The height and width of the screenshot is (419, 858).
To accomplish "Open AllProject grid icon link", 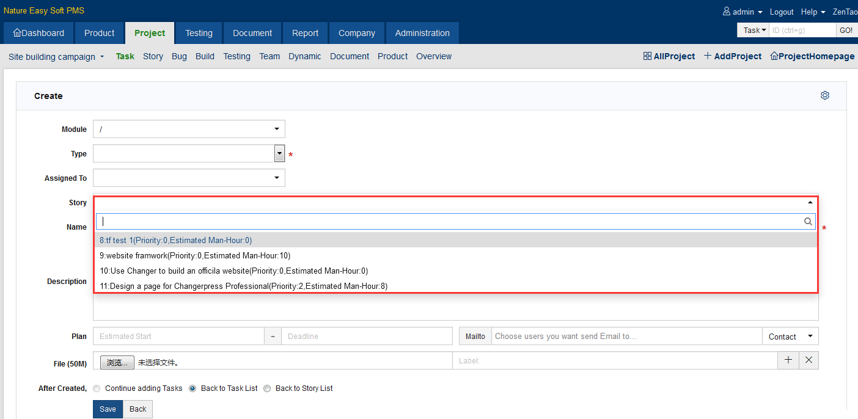I will coord(648,56).
